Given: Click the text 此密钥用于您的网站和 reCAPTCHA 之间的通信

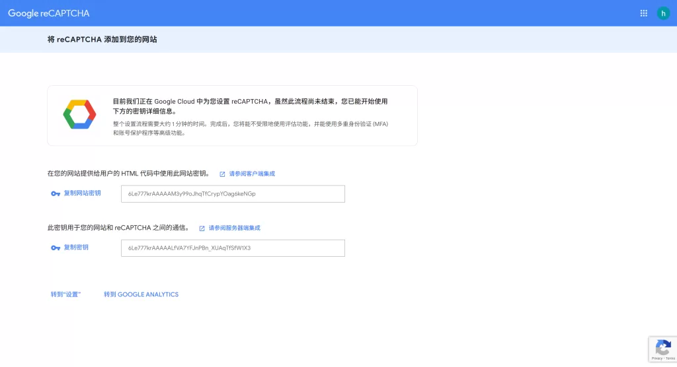Looking at the screenshot, I should (x=119, y=228).
